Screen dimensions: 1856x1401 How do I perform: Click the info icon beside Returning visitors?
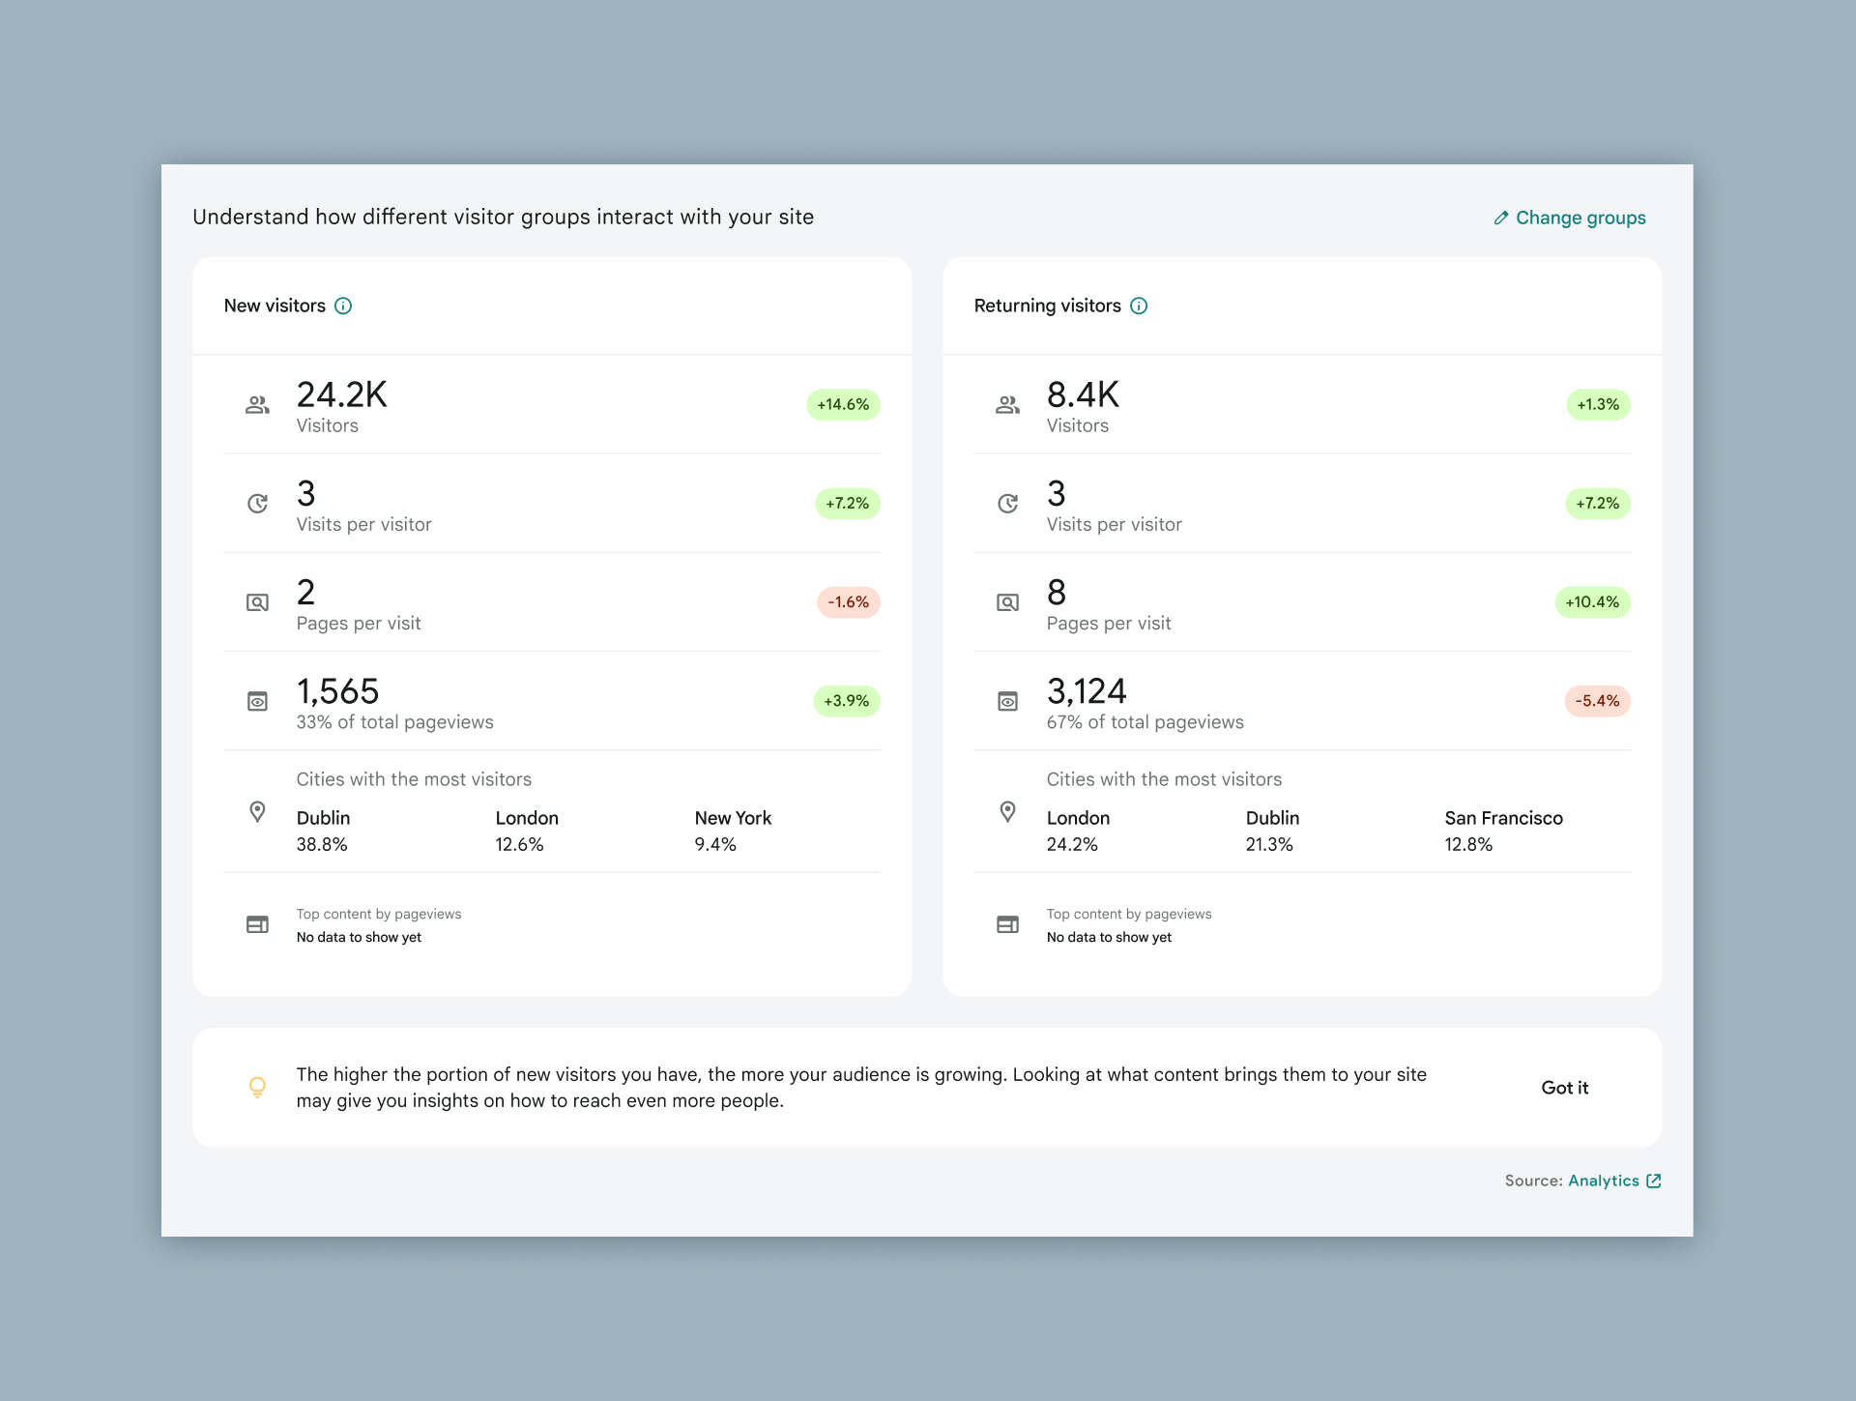tap(1139, 306)
